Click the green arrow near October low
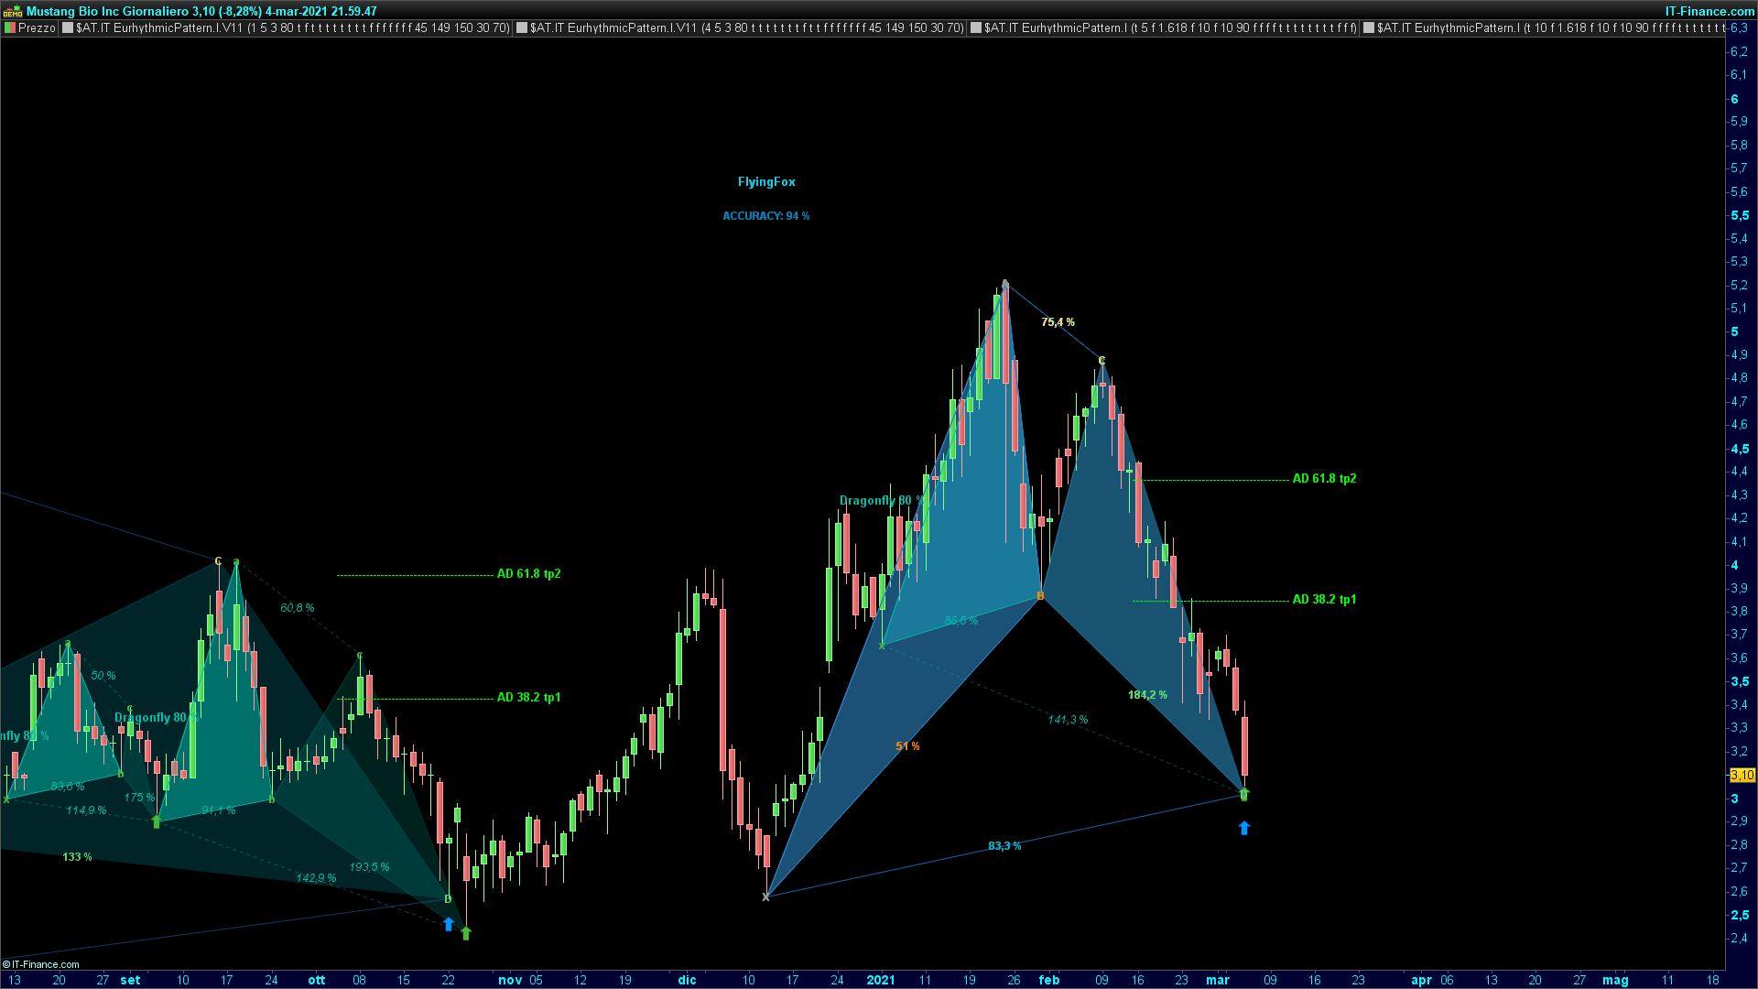The width and height of the screenshot is (1758, 989). coord(465,933)
